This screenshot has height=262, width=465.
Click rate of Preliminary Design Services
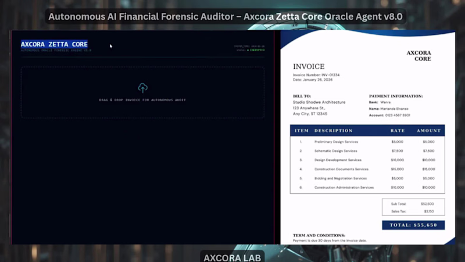[398, 142]
